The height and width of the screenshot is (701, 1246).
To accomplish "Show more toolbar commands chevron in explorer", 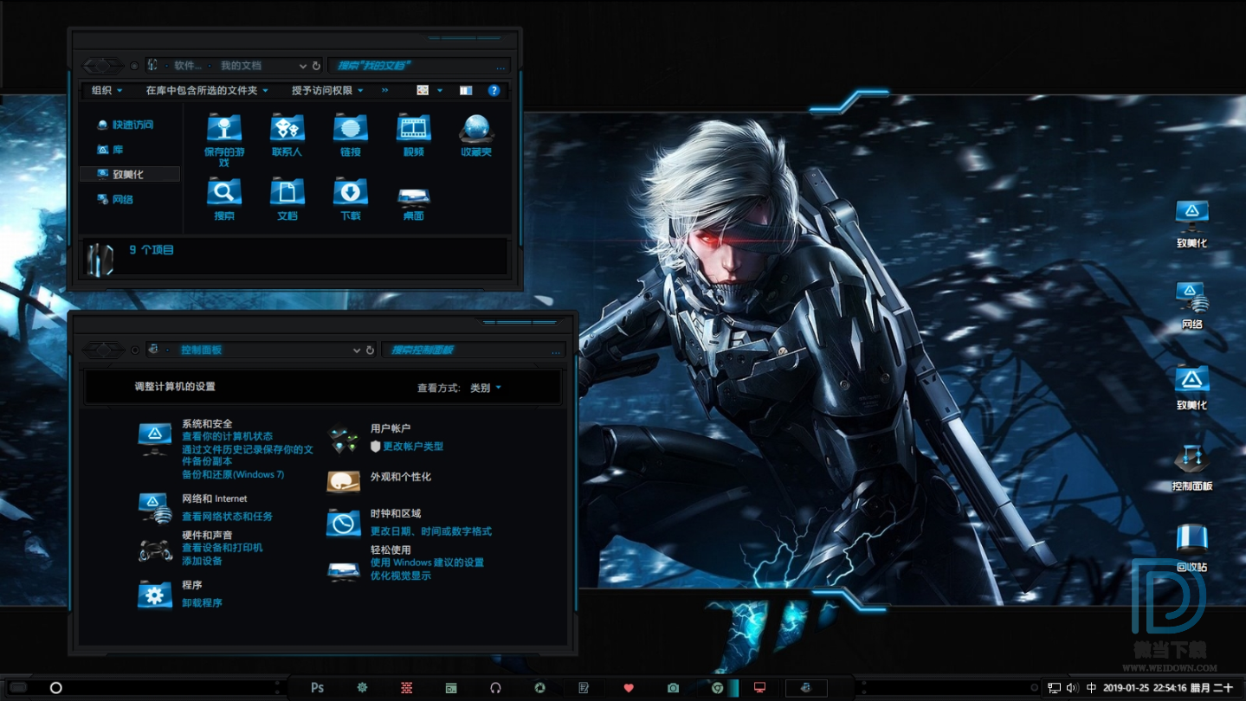I will click(x=385, y=90).
